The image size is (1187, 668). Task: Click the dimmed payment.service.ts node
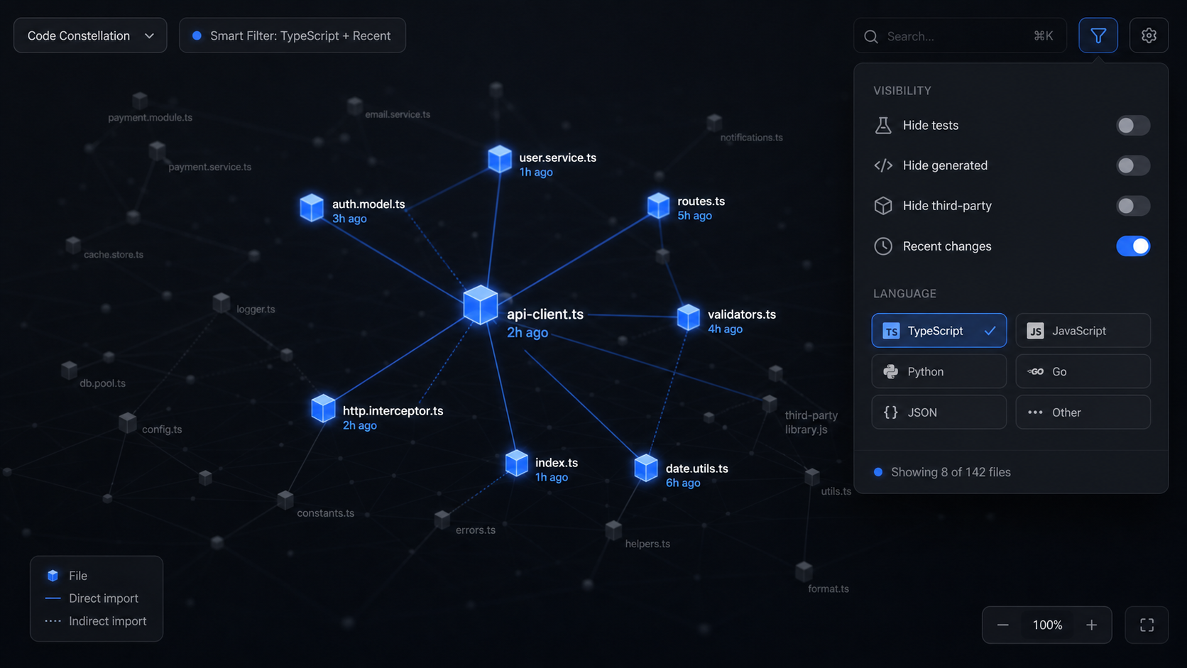coord(157,150)
